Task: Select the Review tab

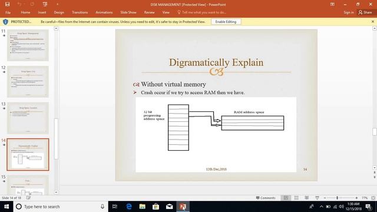Action: click(149, 12)
